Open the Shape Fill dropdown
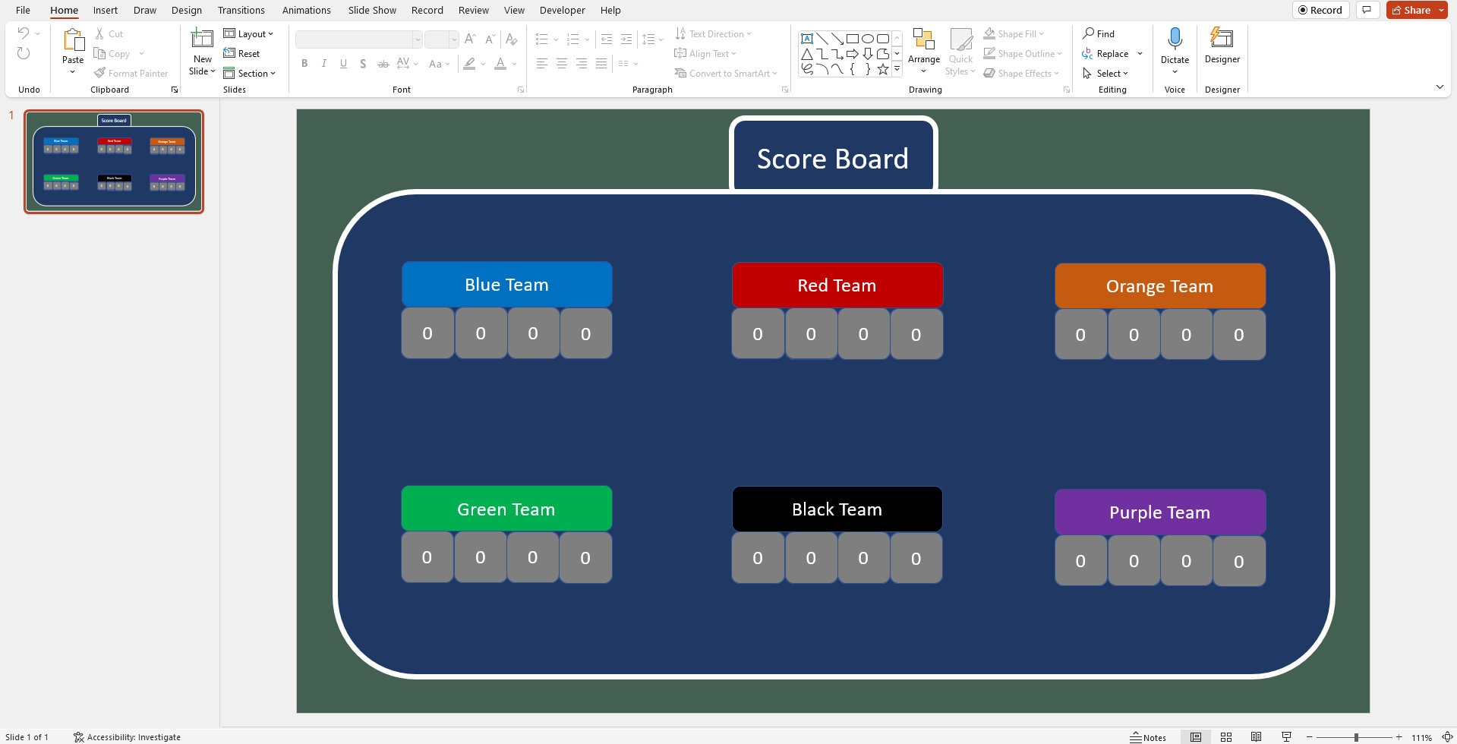This screenshot has height=744, width=1457. coord(1014,33)
